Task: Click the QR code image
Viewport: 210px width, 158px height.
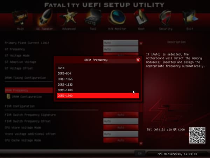Action: click(x=197, y=135)
